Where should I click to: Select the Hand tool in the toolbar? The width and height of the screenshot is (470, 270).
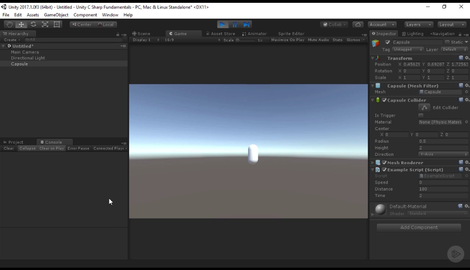pyautogui.click(x=9, y=24)
